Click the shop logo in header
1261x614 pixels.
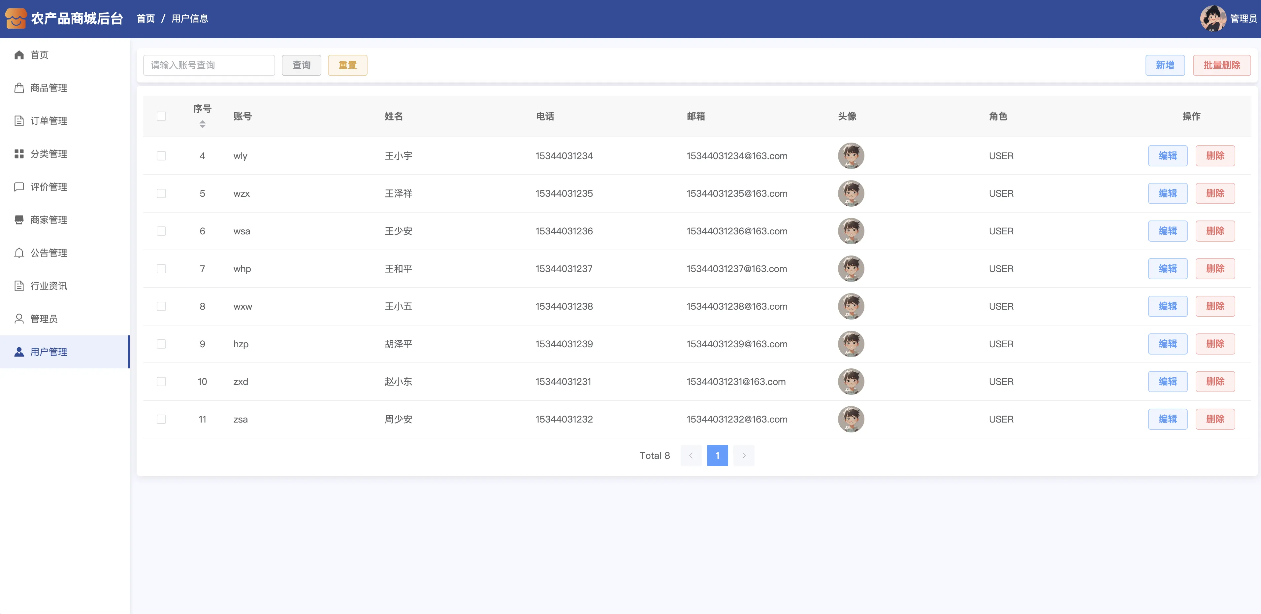pyautogui.click(x=16, y=18)
